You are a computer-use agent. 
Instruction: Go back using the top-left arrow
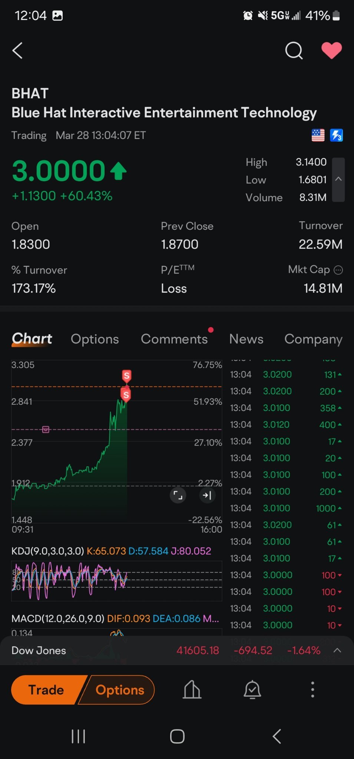coord(17,50)
